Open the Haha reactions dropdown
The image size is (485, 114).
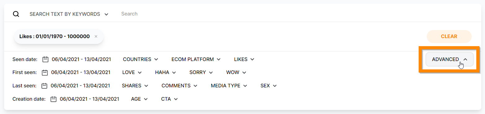point(166,72)
